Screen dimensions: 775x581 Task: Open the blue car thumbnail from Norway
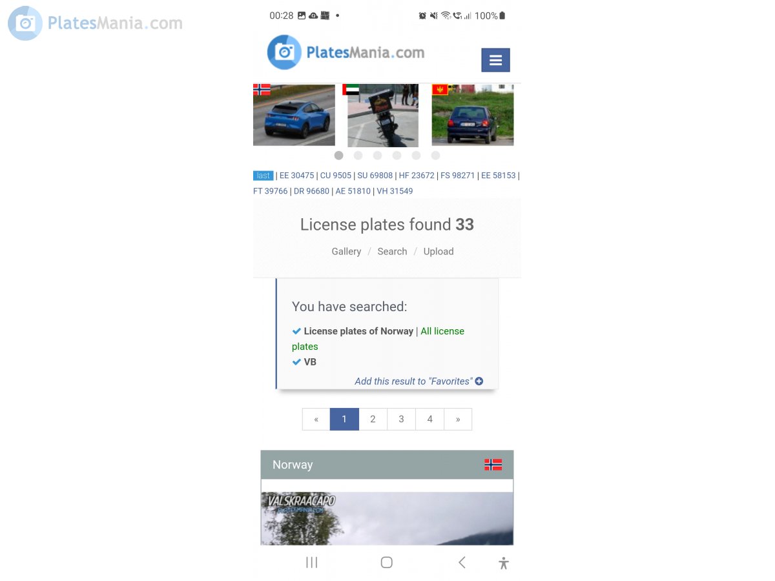[294, 115]
